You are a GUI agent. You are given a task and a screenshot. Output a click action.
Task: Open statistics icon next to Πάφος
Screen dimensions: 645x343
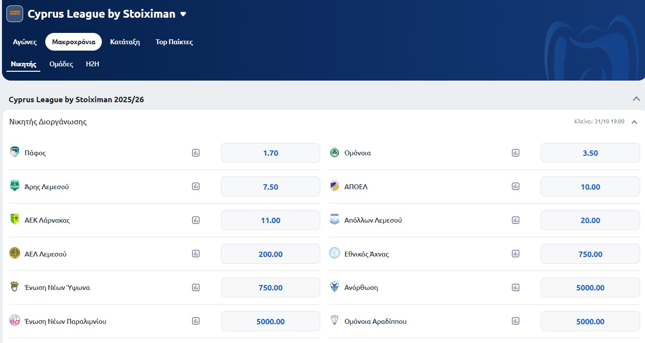pos(196,153)
